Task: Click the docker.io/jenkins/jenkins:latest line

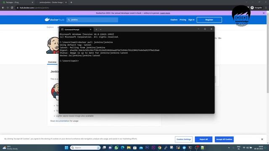Action: (x=80, y=55)
